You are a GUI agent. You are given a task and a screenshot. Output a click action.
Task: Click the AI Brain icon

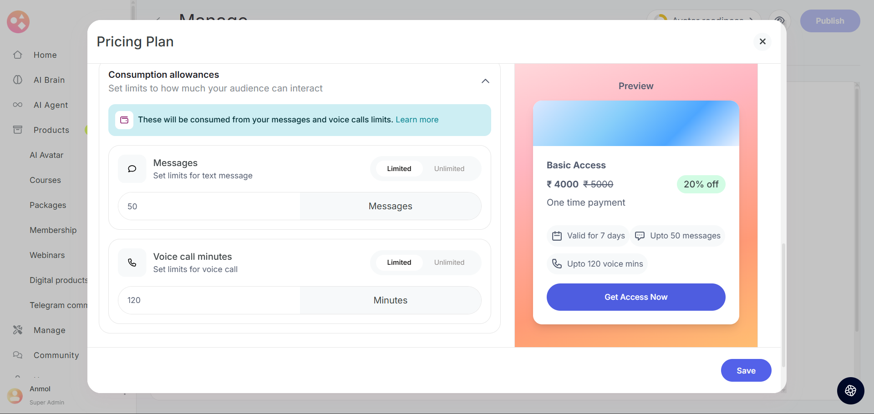click(18, 80)
